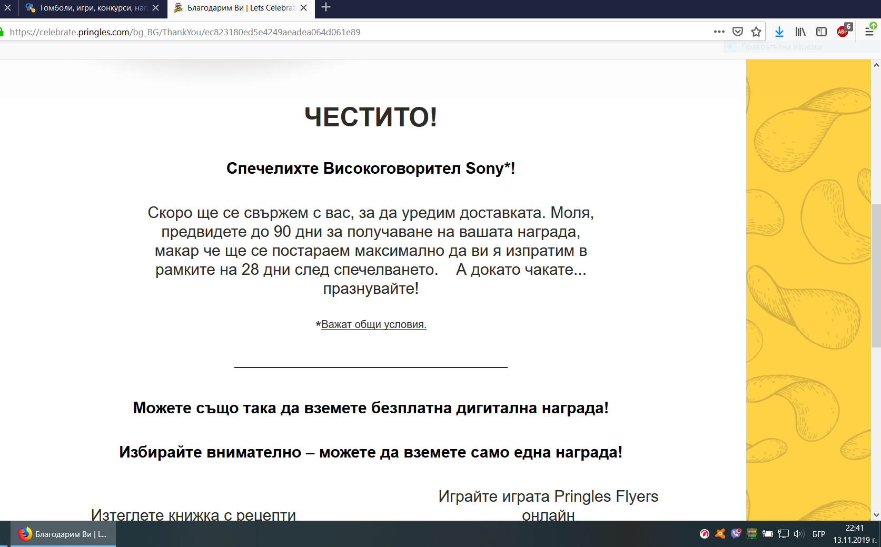Close the Благодарим Ви tab

[303, 8]
